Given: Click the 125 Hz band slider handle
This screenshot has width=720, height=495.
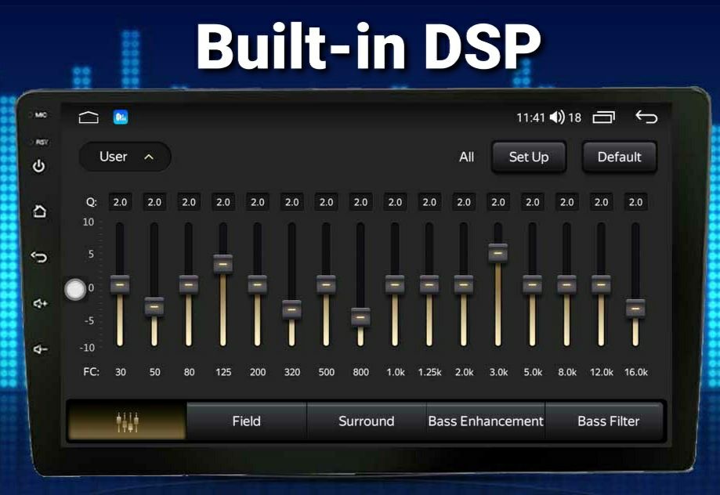Looking at the screenshot, I should pos(223,264).
